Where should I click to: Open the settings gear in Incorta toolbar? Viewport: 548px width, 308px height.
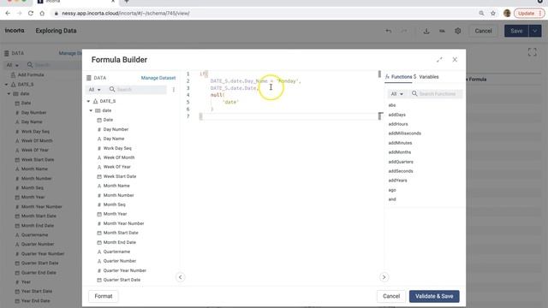click(458, 31)
